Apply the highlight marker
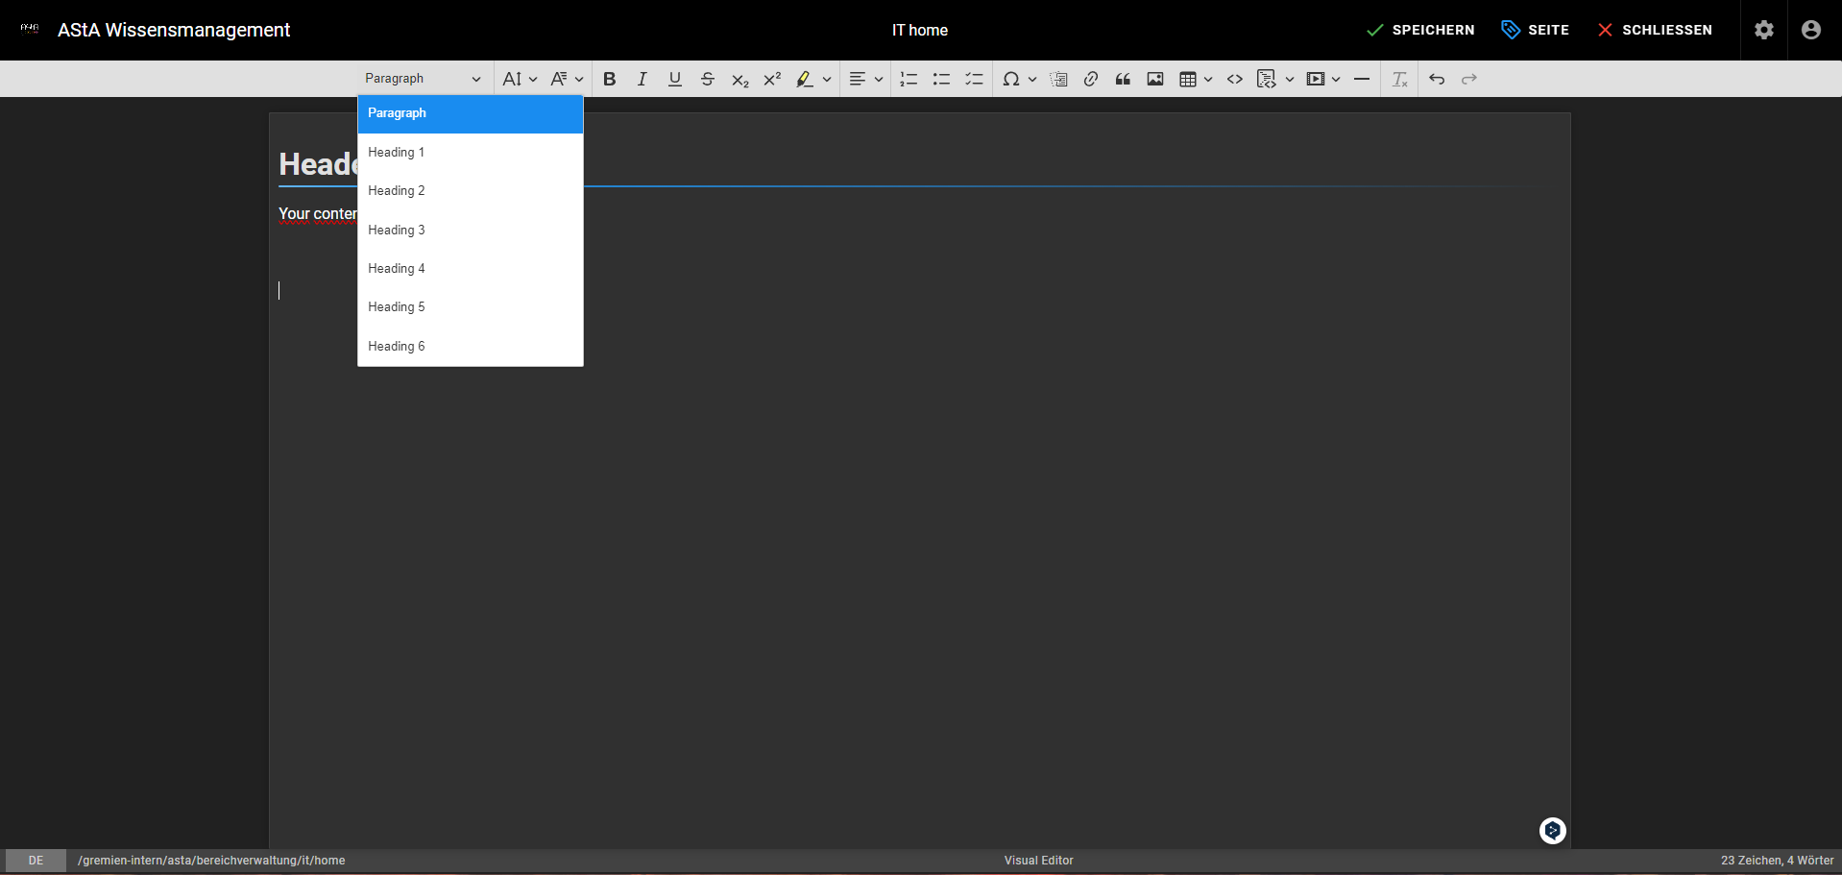 tap(805, 79)
